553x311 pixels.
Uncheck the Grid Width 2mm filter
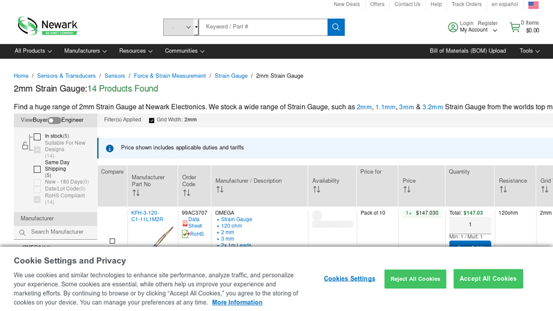pyautogui.click(x=151, y=120)
